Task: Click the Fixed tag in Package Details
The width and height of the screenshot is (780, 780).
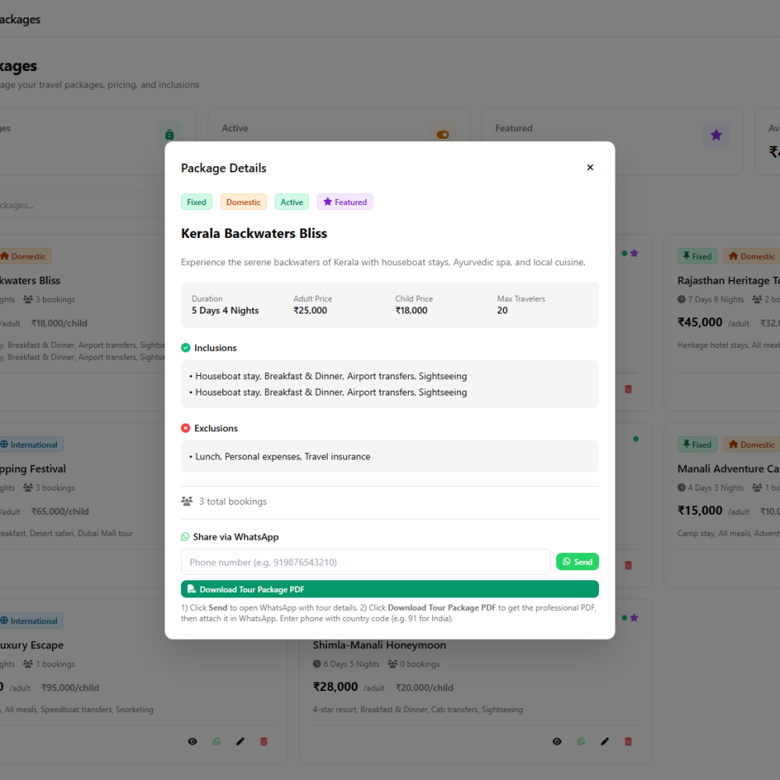Action: (x=197, y=202)
